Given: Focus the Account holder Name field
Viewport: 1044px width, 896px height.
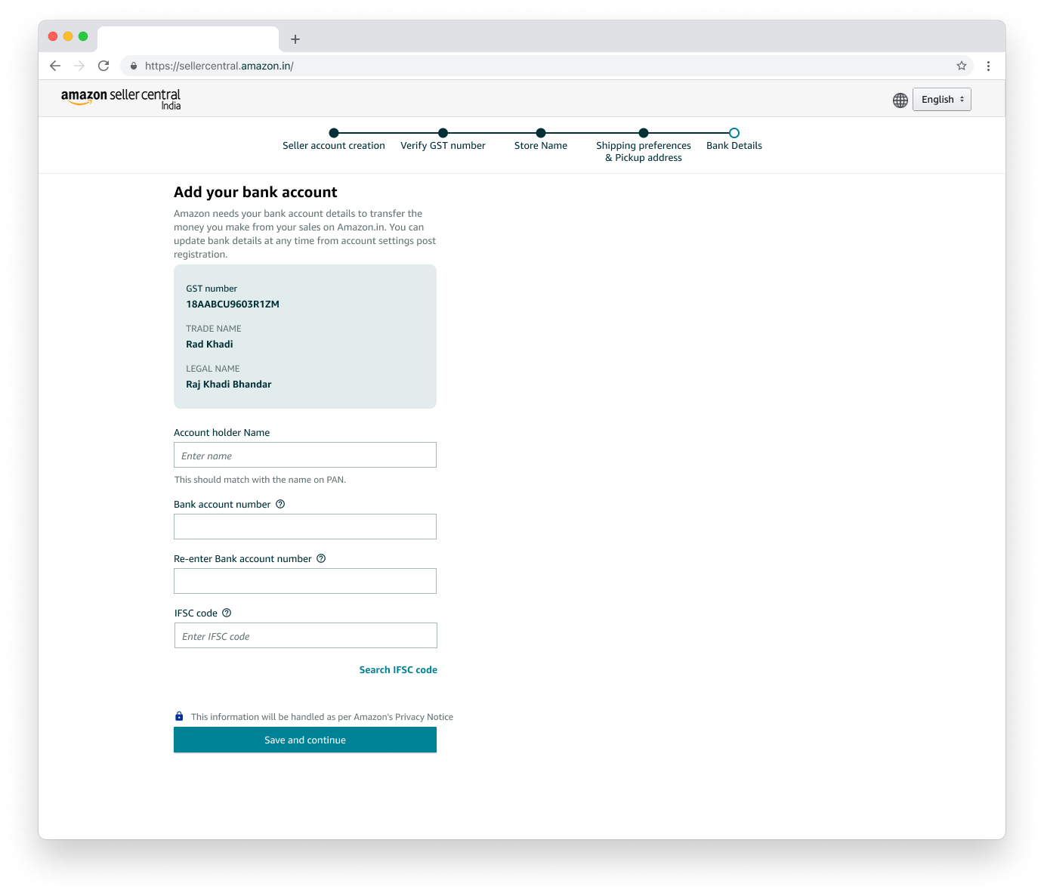Looking at the screenshot, I should [305, 455].
